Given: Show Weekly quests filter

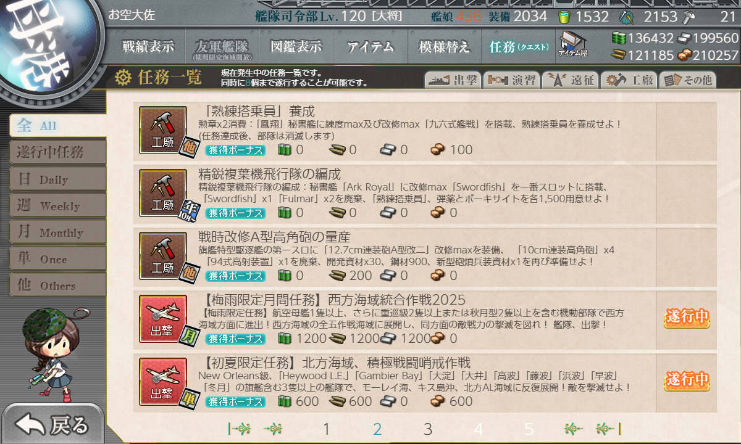Looking at the screenshot, I should coord(57,205).
